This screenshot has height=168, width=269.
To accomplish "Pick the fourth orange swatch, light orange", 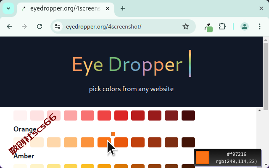I will [x=71, y=142].
